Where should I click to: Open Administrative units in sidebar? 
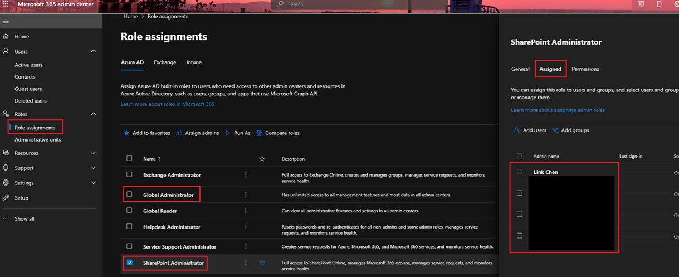pos(38,139)
